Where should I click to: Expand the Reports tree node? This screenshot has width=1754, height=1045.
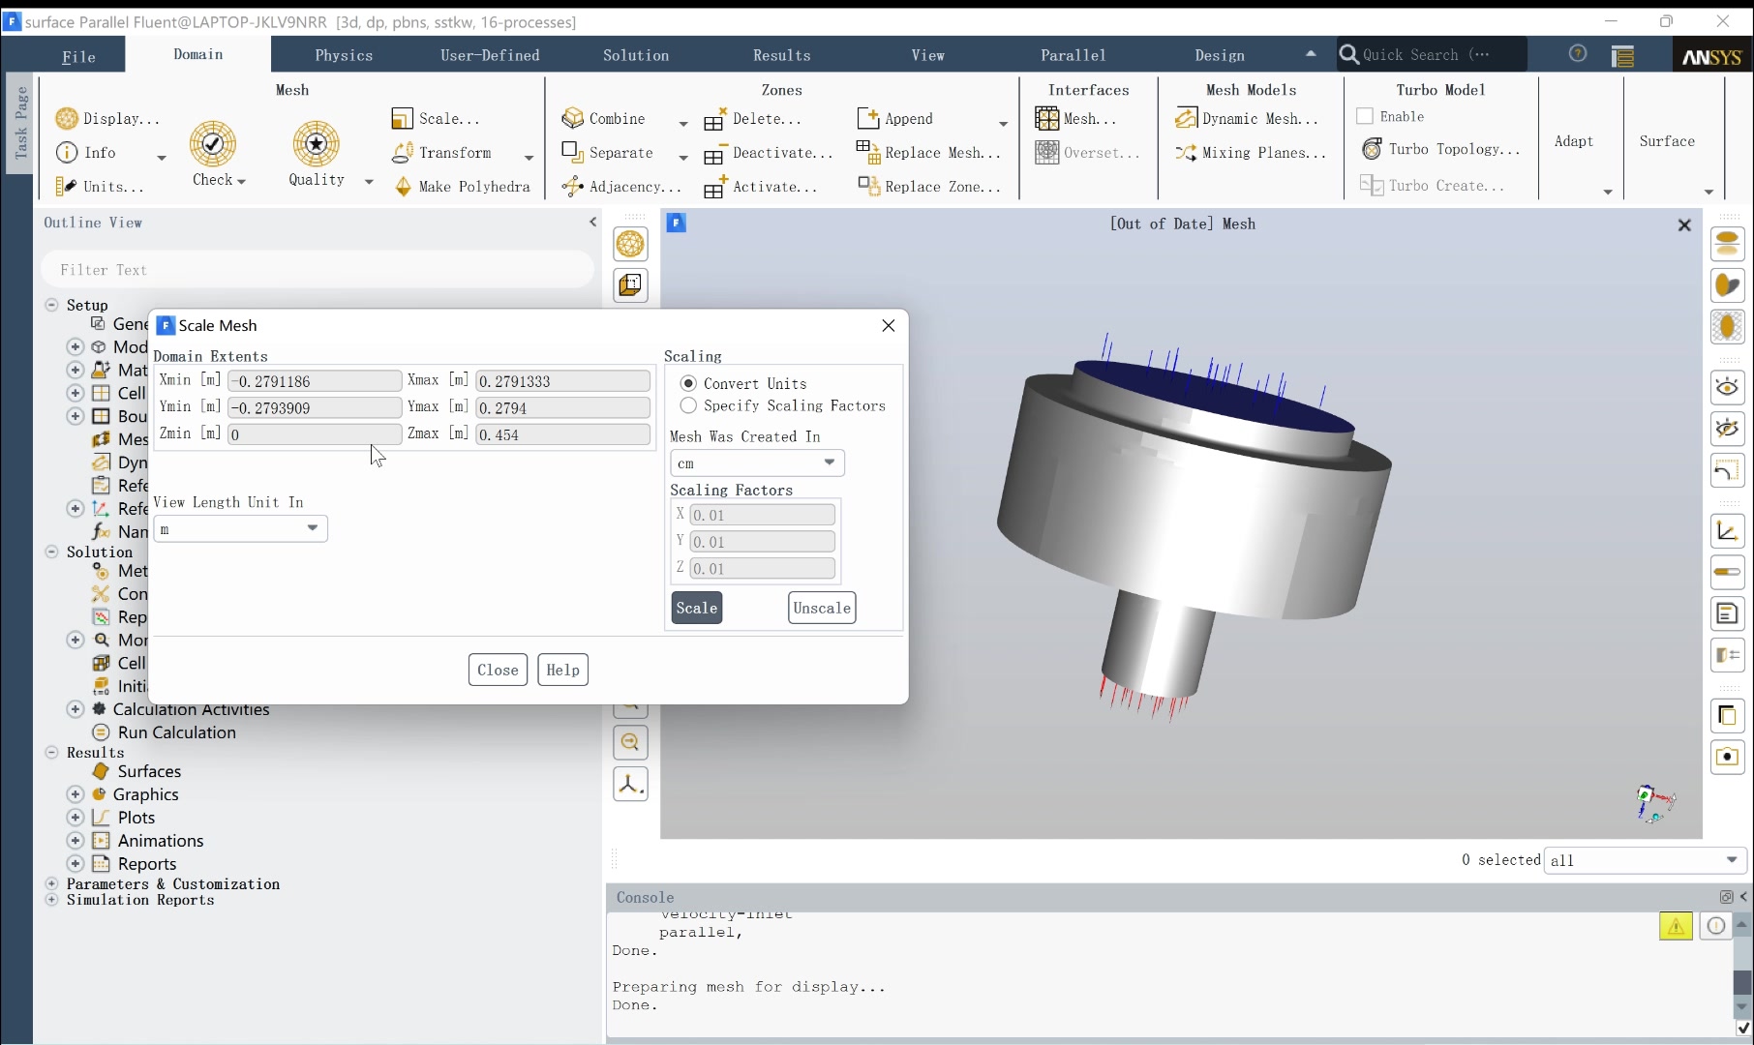[75, 864]
